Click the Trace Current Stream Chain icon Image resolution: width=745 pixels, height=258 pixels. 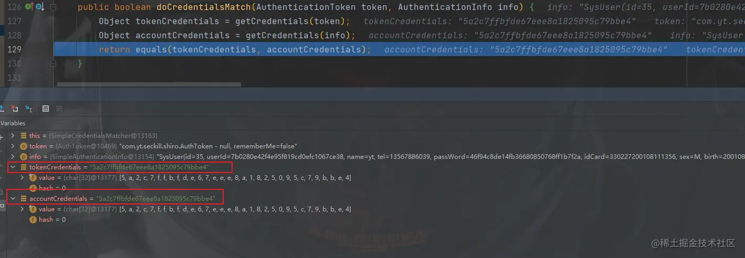point(59,109)
